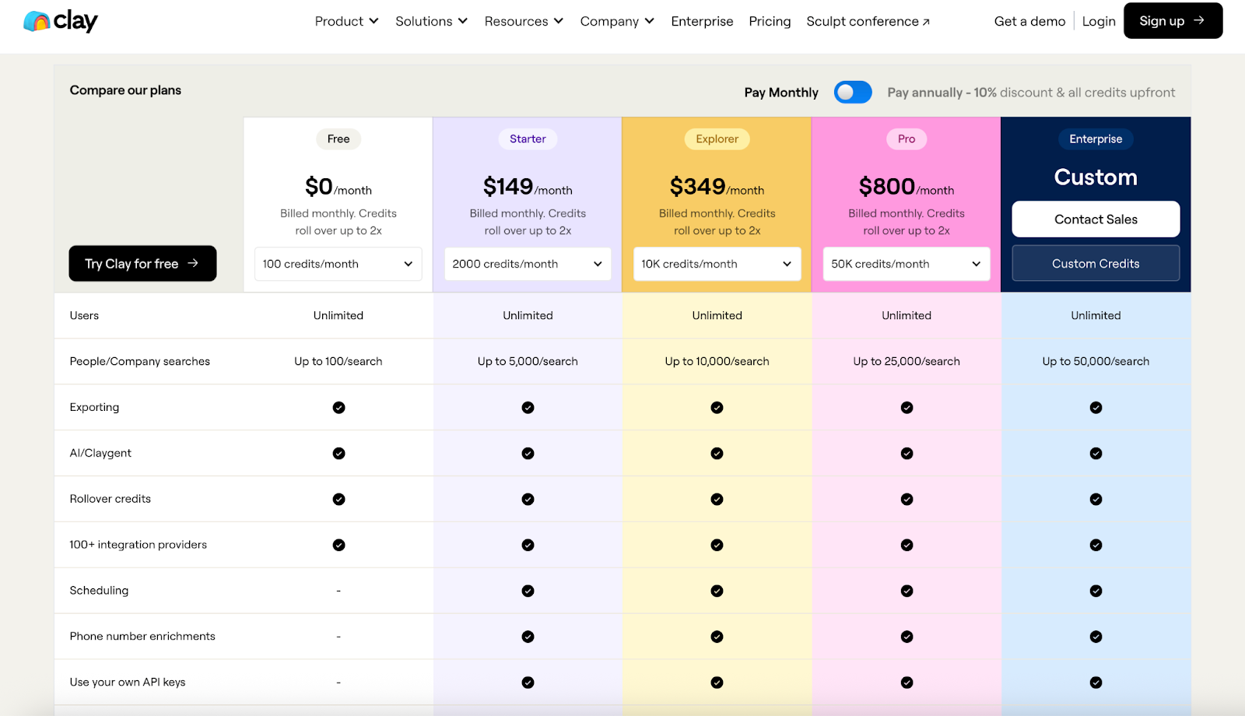Click API keys checkmark under Starter plan

(x=528, y=683)
